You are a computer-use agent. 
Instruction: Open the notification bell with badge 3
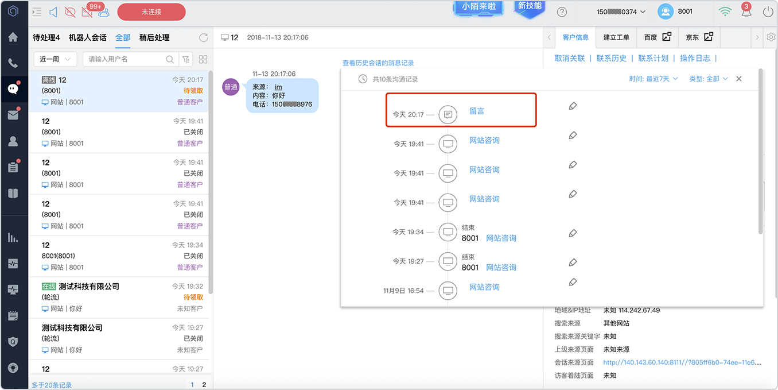[x=746, y=10]
